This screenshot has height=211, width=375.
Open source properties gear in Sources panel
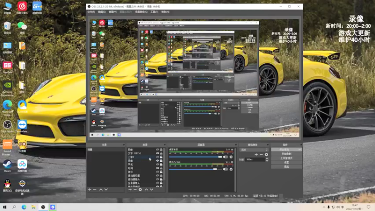point(140,189)
